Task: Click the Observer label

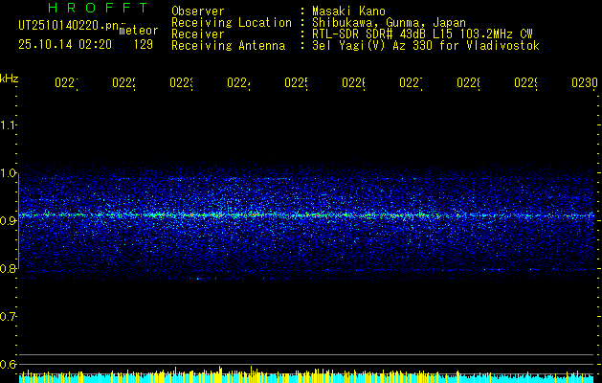Action: coord(198,11)
